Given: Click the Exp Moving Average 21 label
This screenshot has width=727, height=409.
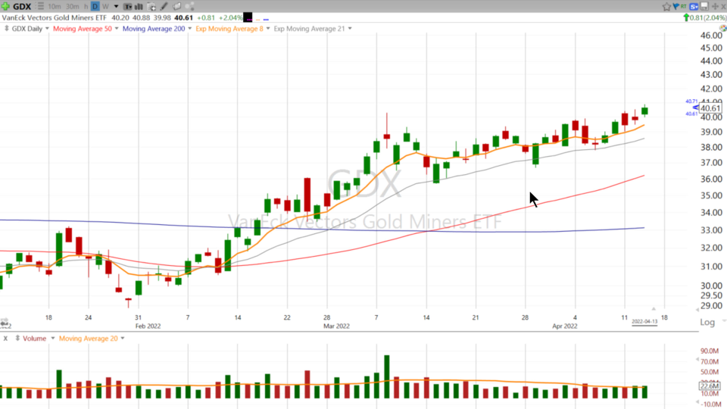Looking at the screenshot, I should (x=309, y=29).
